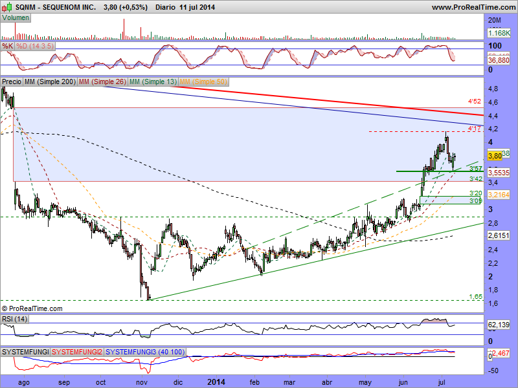The image size is (518, 388).
Task: Open %D (14 3 5) stochastic settings label
Action: [x=35, y=46]
